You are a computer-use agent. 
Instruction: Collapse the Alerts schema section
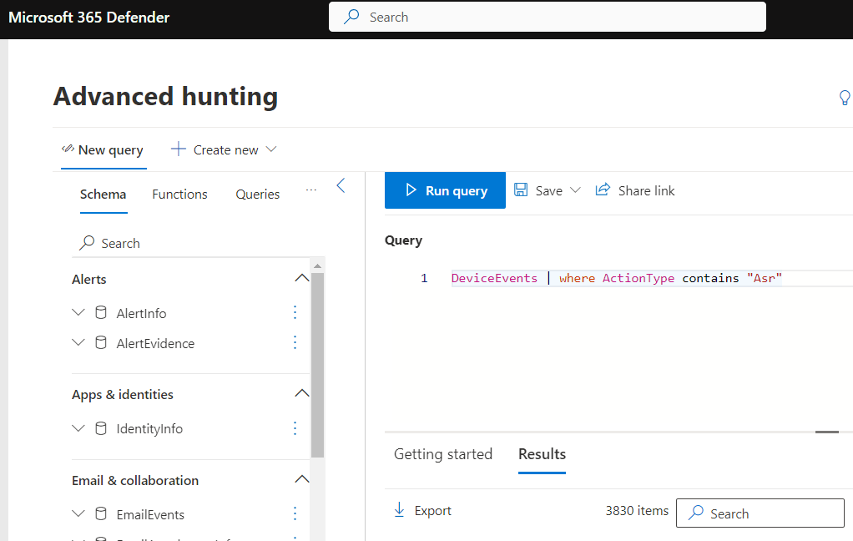[x=302, y=278]
